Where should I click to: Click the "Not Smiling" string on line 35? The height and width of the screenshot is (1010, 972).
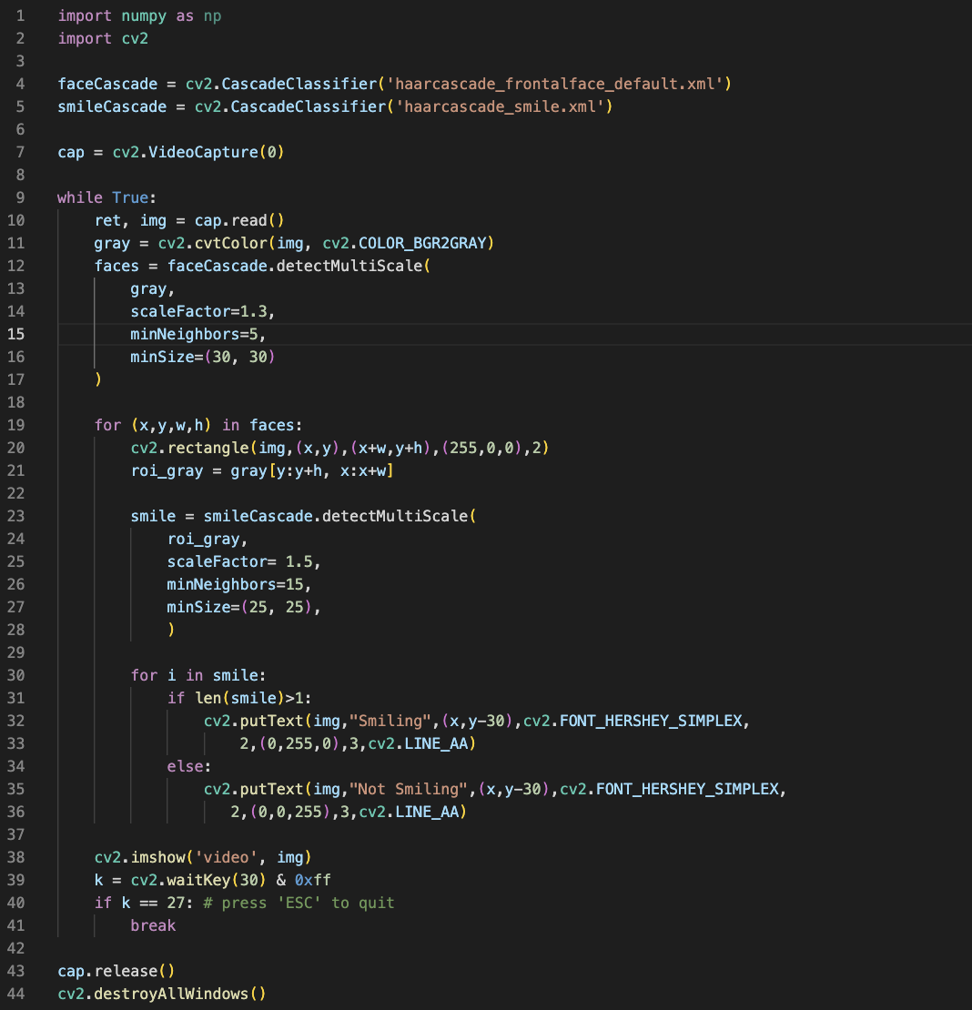408,789
